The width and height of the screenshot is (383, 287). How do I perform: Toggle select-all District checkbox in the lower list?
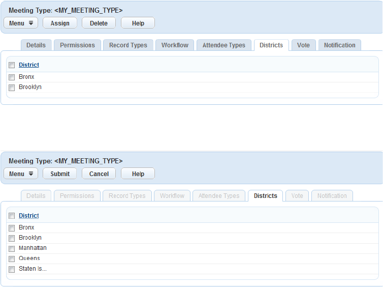click(12, 216)
